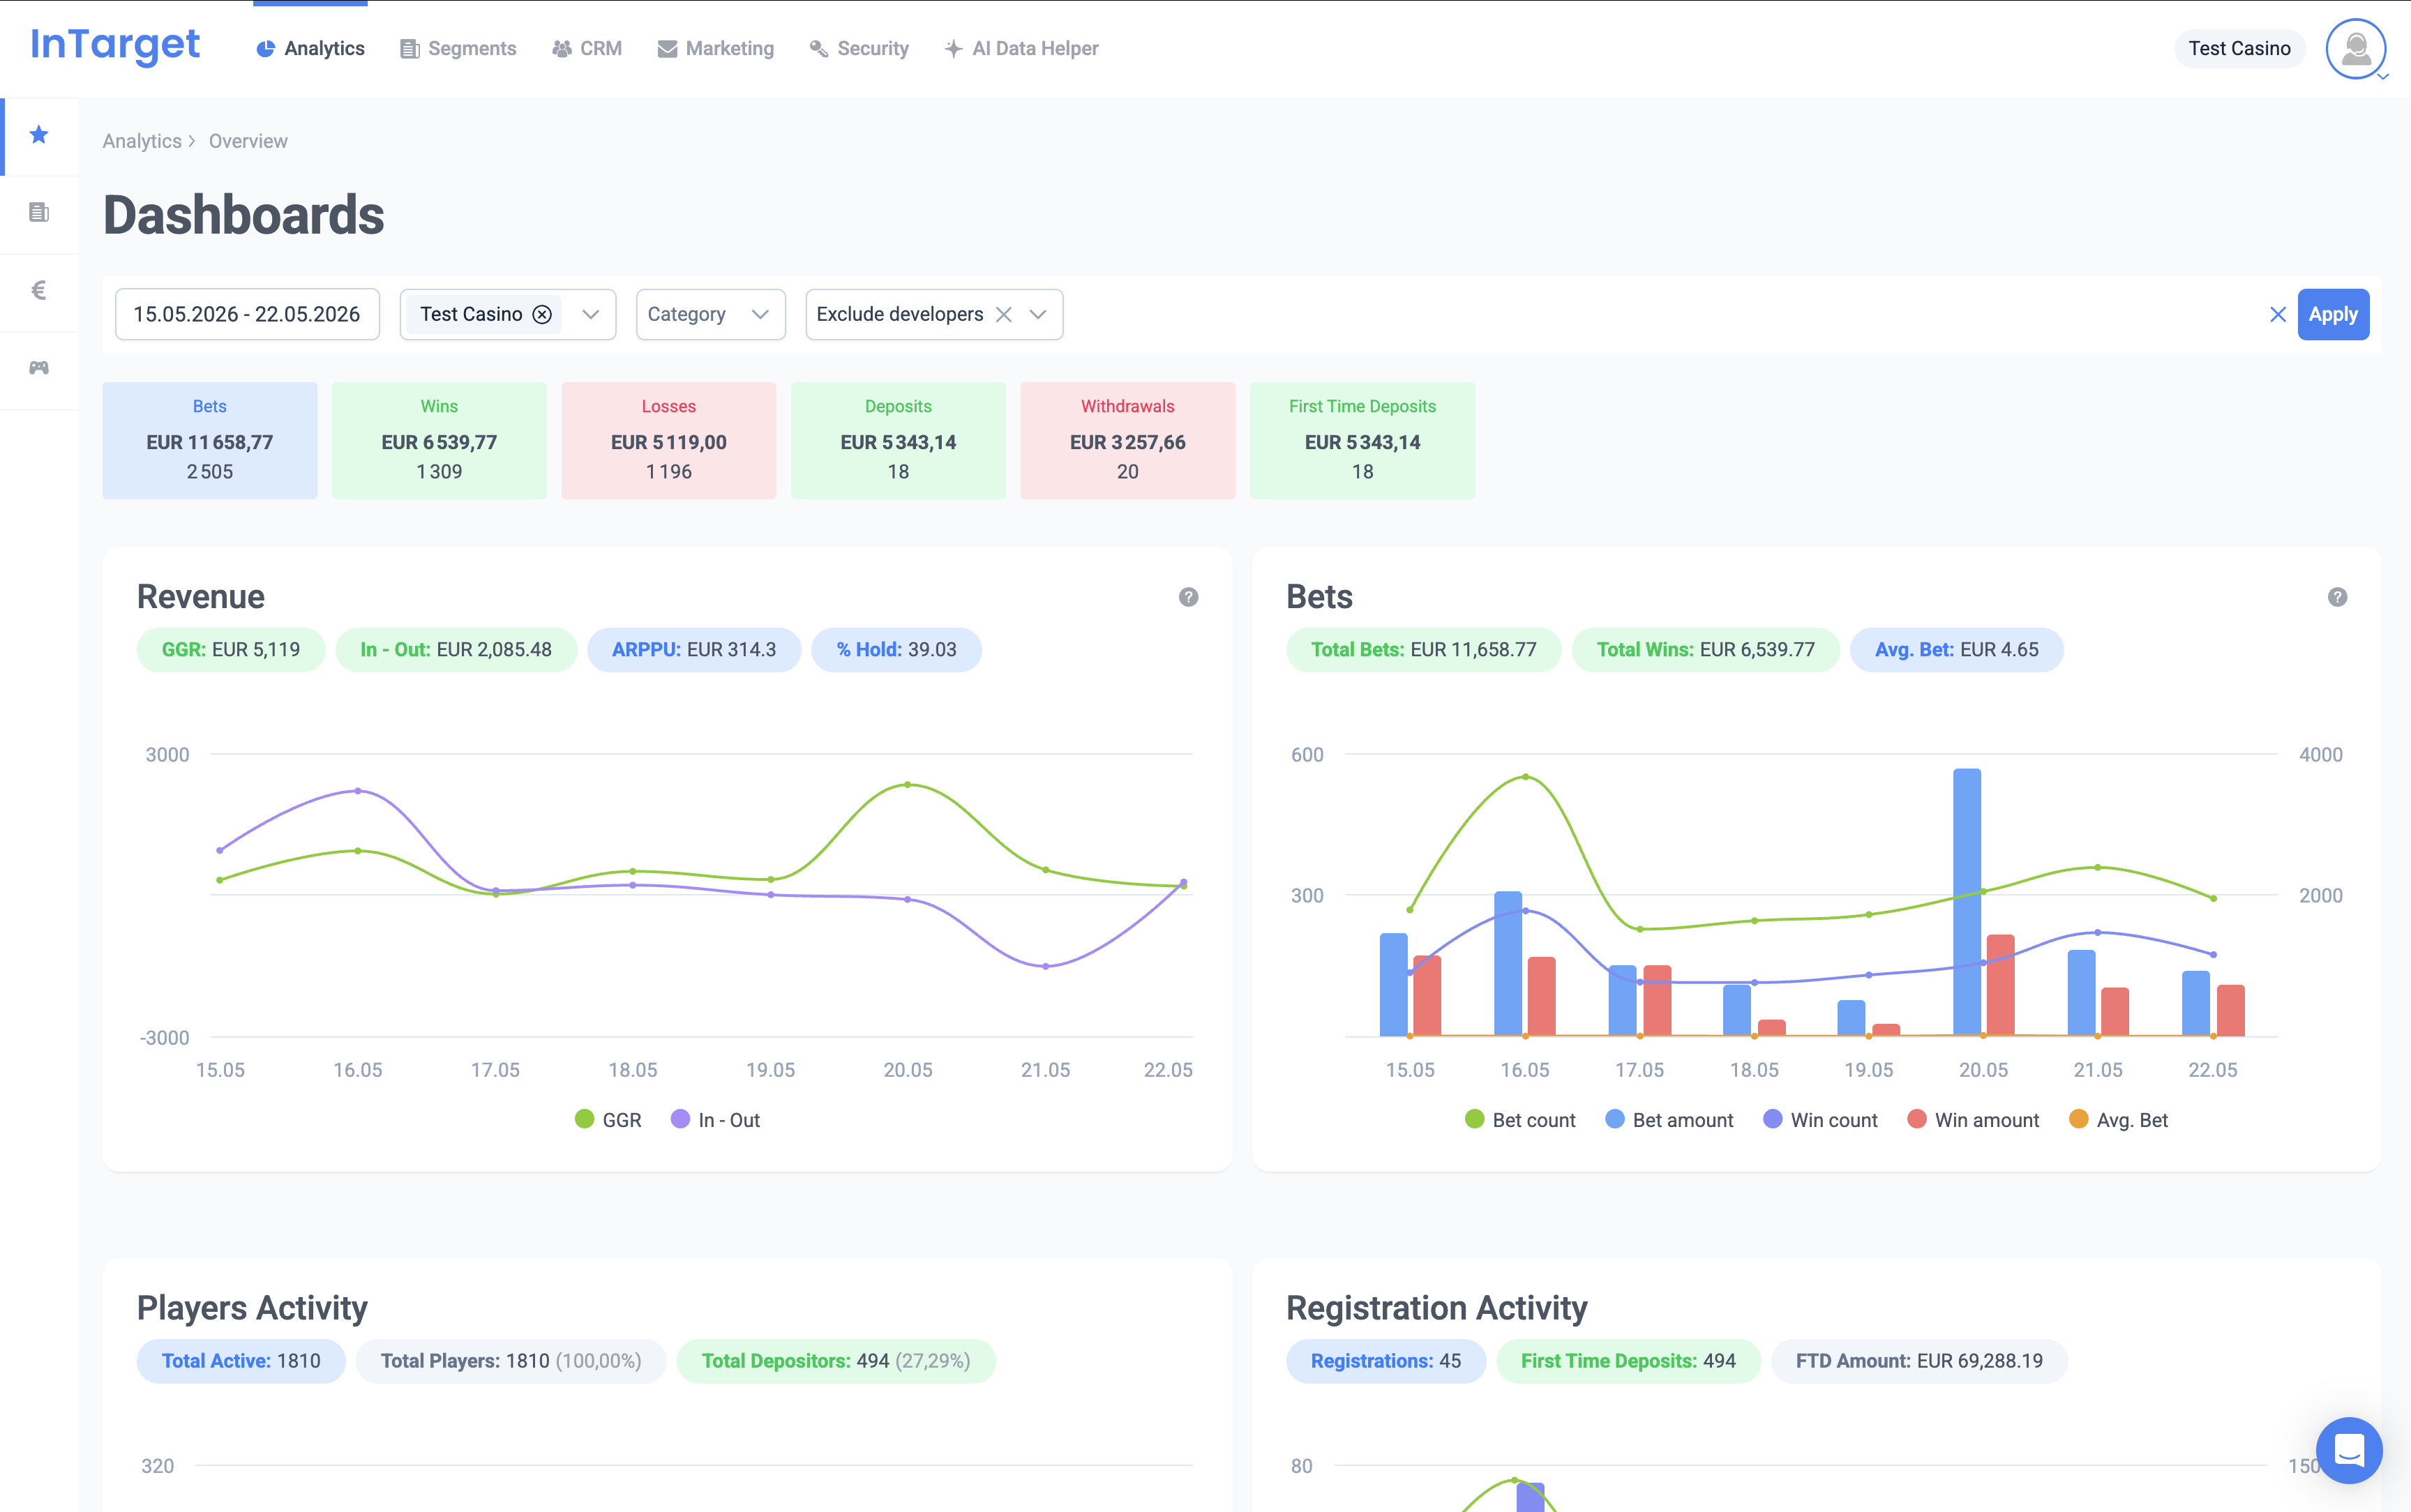This screenshot has height=1512, width=2411.
Task: Toggle the Bet amount series in legend
Action: click(1669, 1120)
